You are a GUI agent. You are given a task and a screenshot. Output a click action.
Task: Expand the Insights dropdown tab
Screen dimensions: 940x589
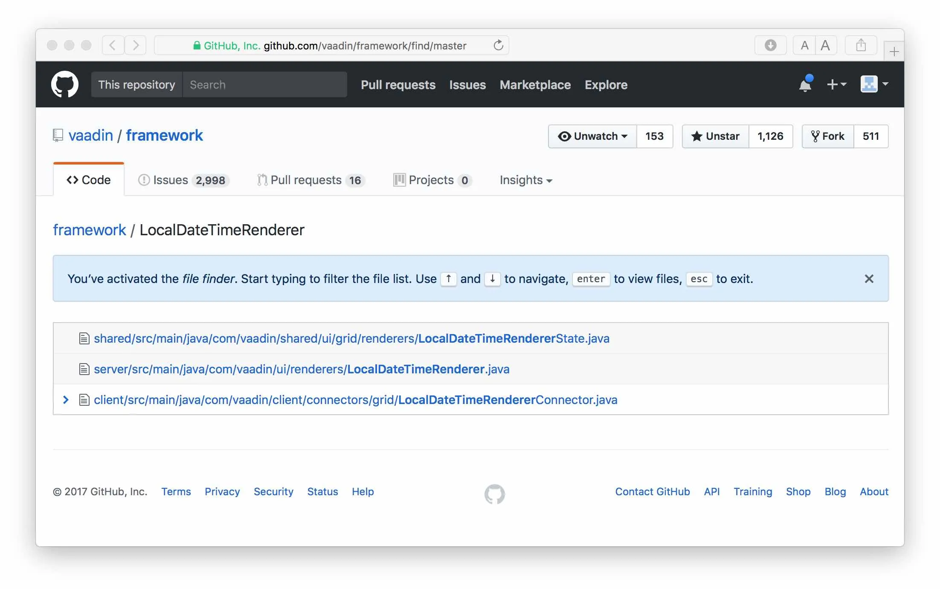pos(525,180)
